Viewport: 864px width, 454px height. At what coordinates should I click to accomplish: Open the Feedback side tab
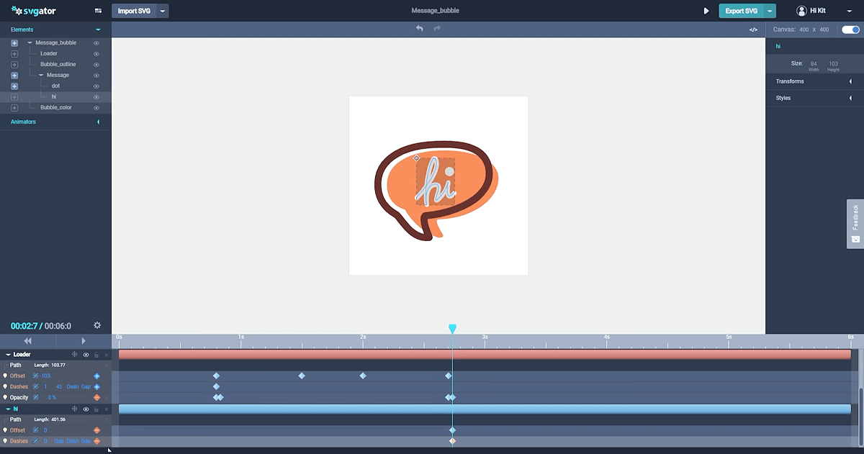(855, 224)
